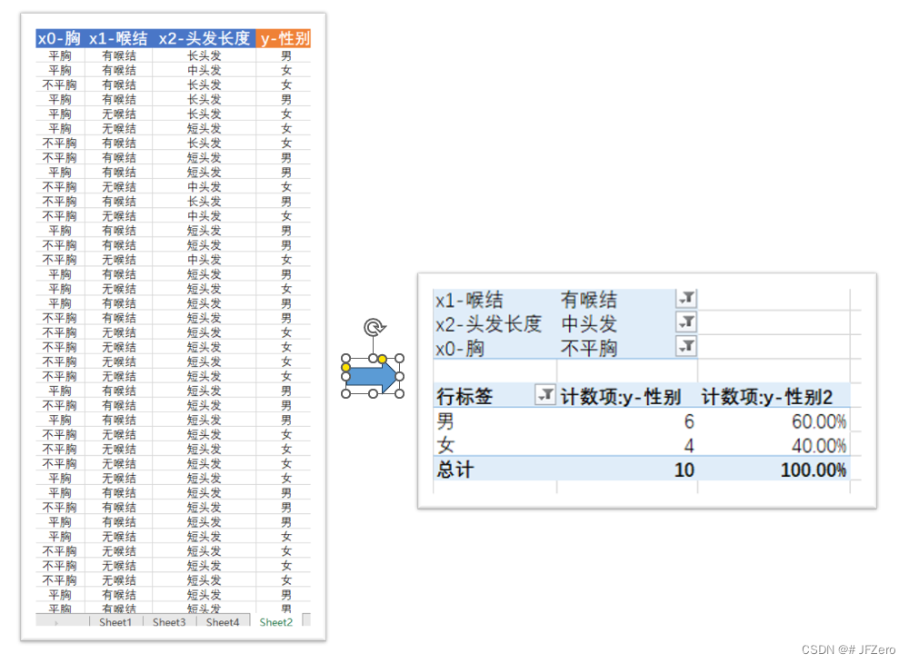Select the blue x1-喉结 column header cell
Image resolution: width=909 pixels, height=663 pixels.
(x=118, y=38)
